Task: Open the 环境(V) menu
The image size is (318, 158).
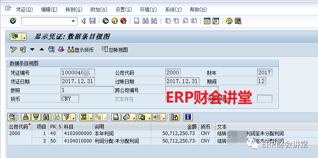Action: tap(149, 10)
